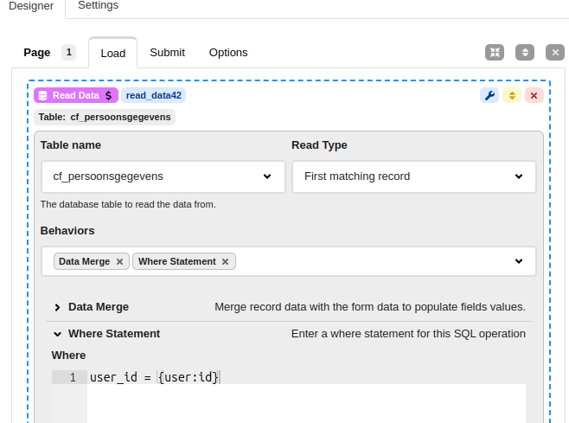569x423 pixels.
Task: Click the Read Data purple badge
Action: point(76,95)
